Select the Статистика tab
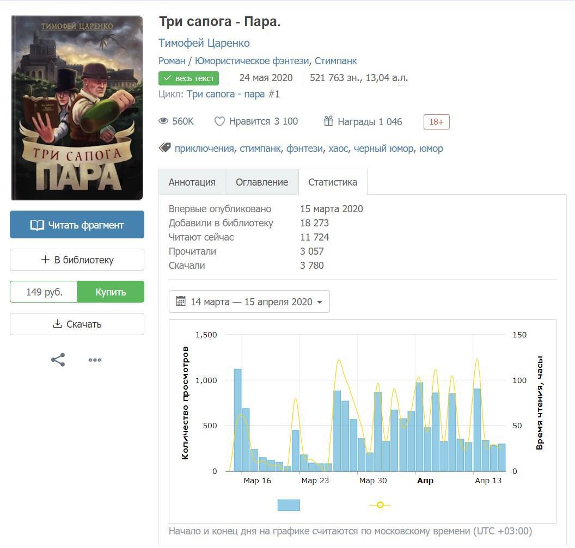This screenshot has width=575, height=548. (333, 182)
